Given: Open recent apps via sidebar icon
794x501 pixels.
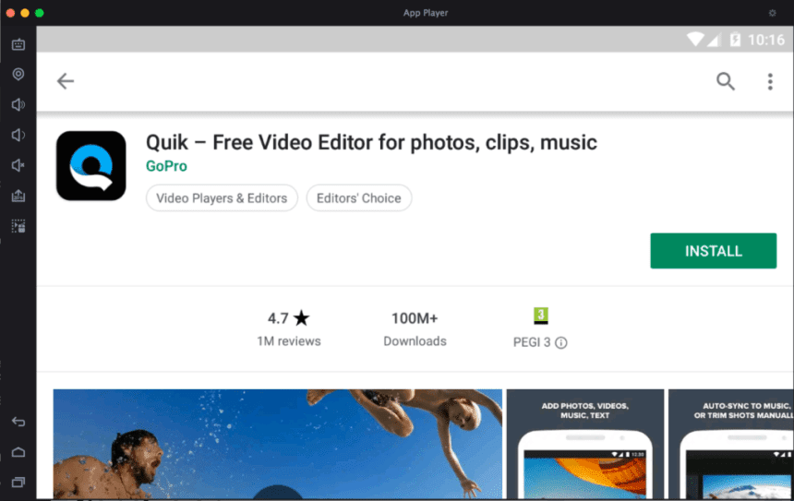Looking at the screenshot, I should point(18,483).
